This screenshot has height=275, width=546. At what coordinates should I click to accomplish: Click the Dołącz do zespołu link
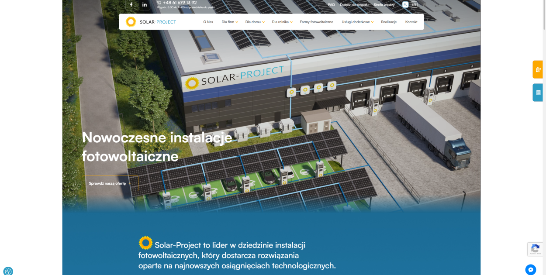click(x=355, y=4)
